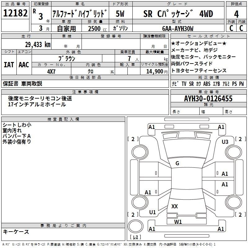The width and height of the screenshot is (248, 248).
Task: Select the U1 dent marker on diagram
Action: pyautogui.click(x=153, y=212)
